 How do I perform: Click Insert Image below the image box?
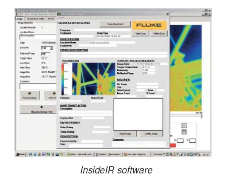[125, 134]
